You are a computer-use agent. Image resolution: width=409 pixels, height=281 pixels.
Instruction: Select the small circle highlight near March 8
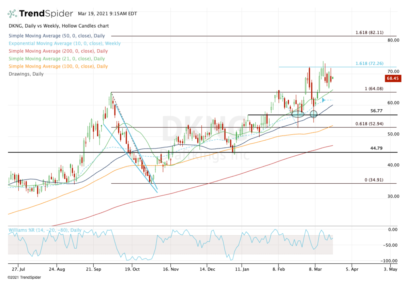pyautogui.click(x=313, y=114)
